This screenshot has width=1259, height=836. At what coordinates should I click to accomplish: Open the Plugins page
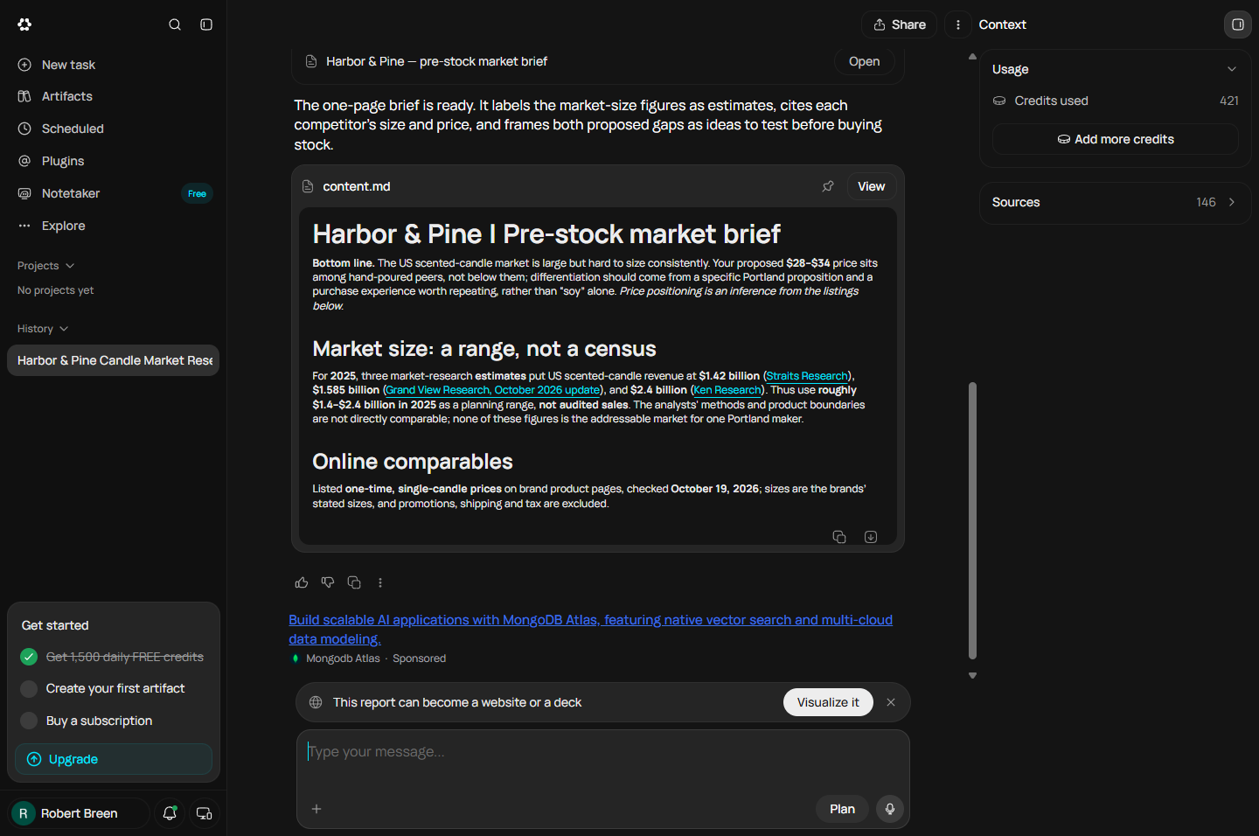[x=114, y=161]
